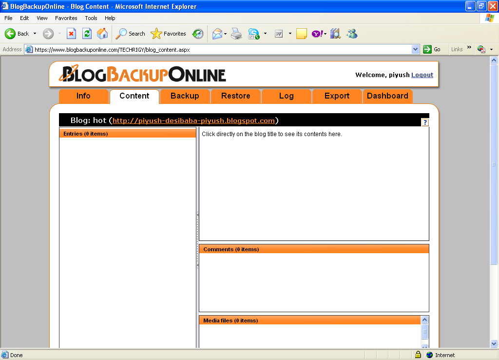Click the page scrollbar down arrow
Image resolution: width=499 pixels, height=360 pixels.
(494, 344)
